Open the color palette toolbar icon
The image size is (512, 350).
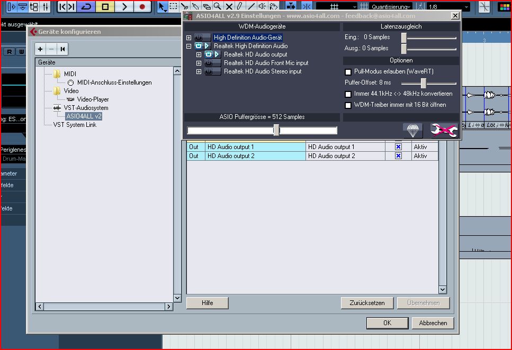[504, 6]
